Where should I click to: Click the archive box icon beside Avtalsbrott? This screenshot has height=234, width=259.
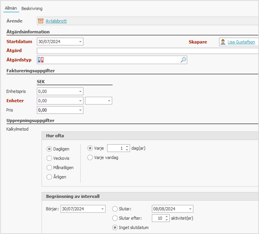[41, 21]
